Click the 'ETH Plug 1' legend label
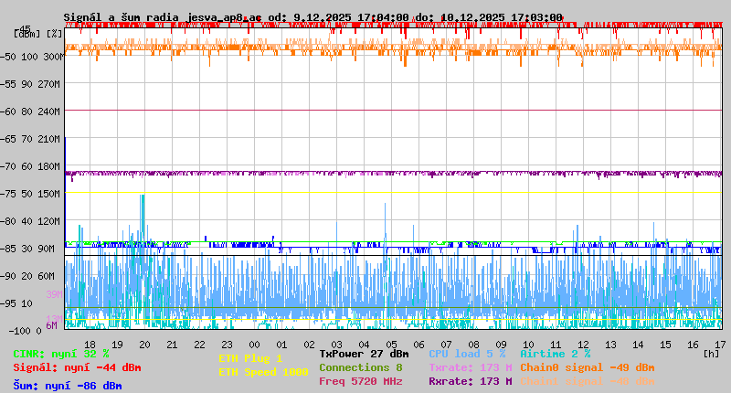The width and height of the screenshot is (731, 393). point(250,358)
